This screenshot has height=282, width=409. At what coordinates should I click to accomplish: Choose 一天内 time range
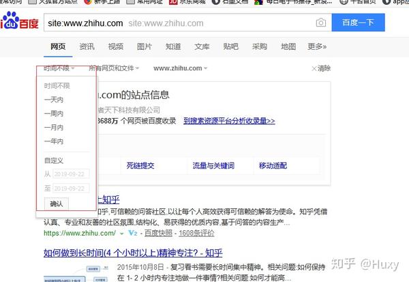54,100
